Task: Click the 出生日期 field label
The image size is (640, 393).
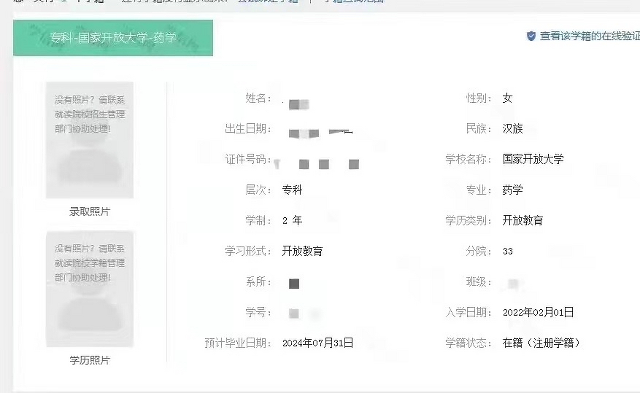Action: point(248,129)
